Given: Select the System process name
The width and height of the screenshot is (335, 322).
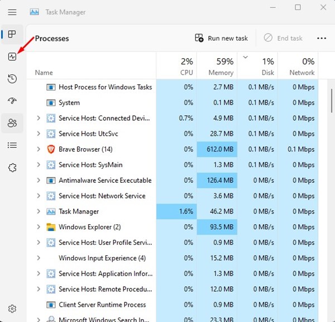Looking at the screenshot, I should click(x=69, y=103).
